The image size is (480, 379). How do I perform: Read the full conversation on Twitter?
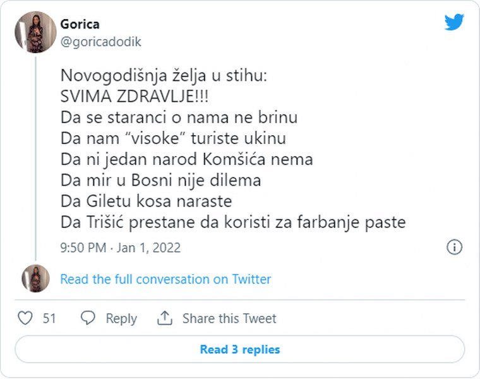165,279
